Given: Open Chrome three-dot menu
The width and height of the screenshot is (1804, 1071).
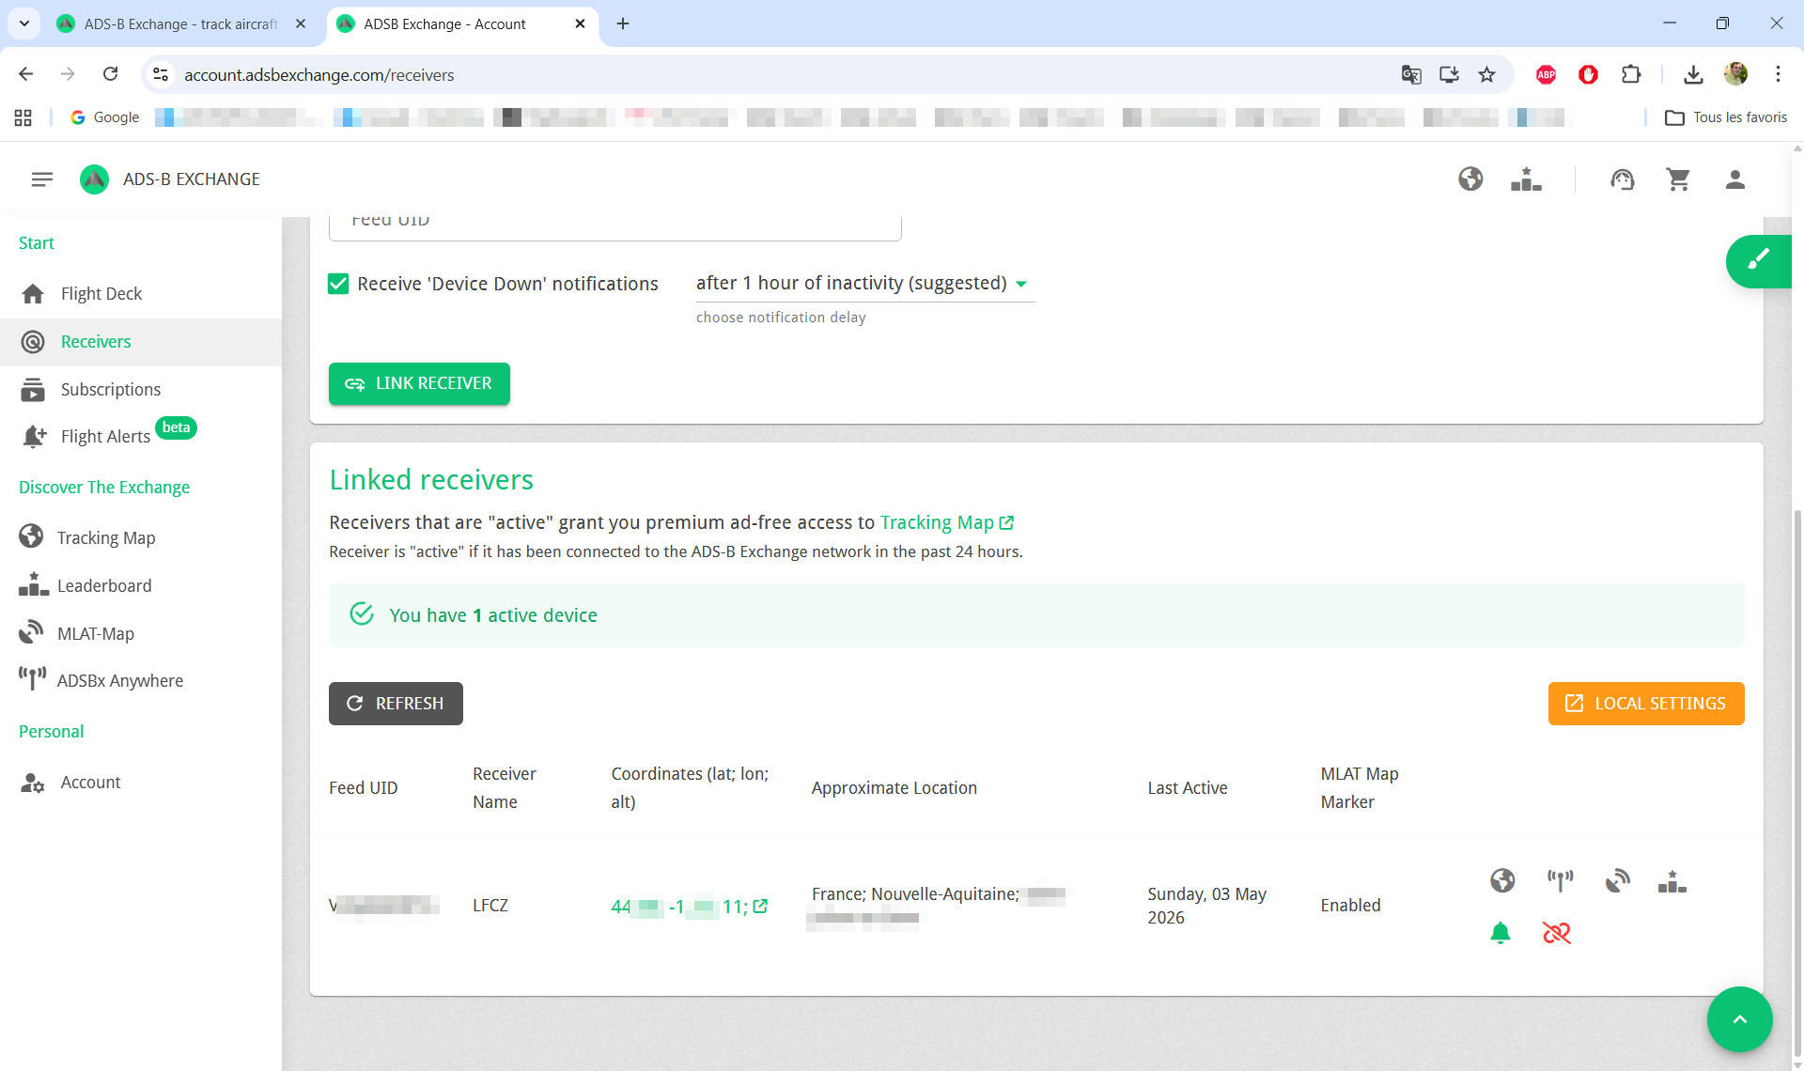Looking at the screenshot, I should [x=1778, y=74].
